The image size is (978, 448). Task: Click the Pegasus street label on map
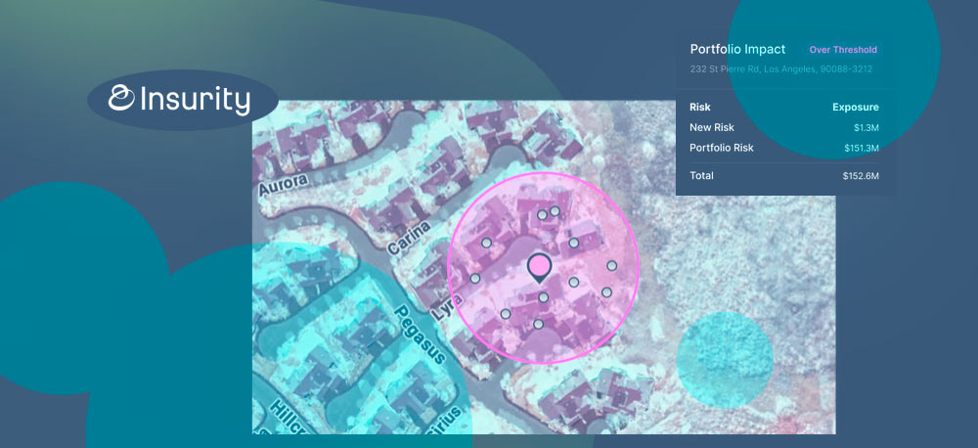pyautogui.click(x=421, y=335)
